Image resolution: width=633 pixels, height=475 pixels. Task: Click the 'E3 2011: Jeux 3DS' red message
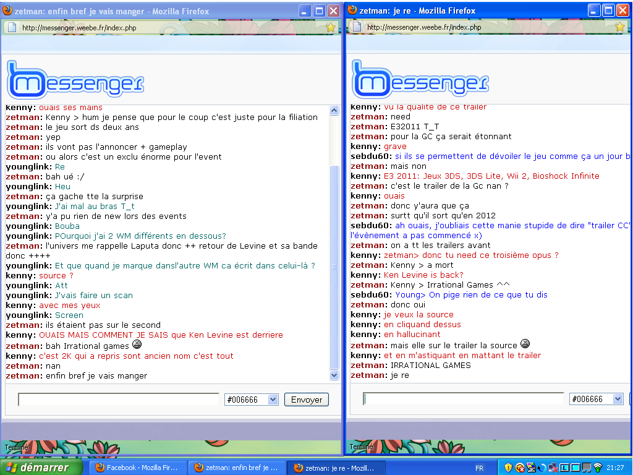coord(491,176)
